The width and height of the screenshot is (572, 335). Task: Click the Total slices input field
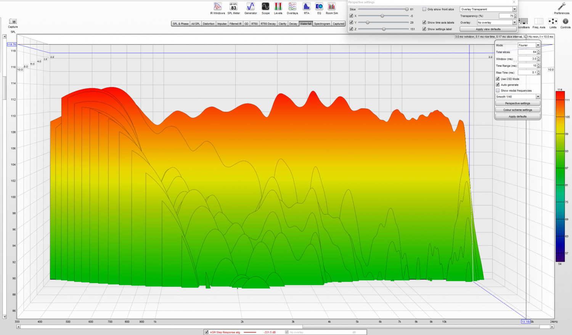[x=527, y=52]
